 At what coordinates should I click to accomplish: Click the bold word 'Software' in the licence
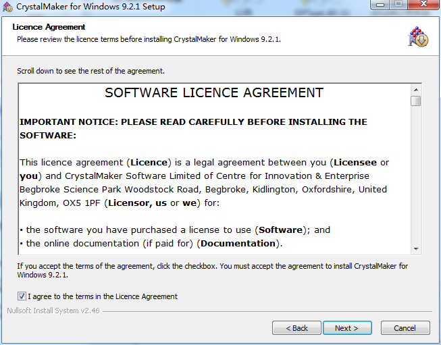(x=280, y=230)
